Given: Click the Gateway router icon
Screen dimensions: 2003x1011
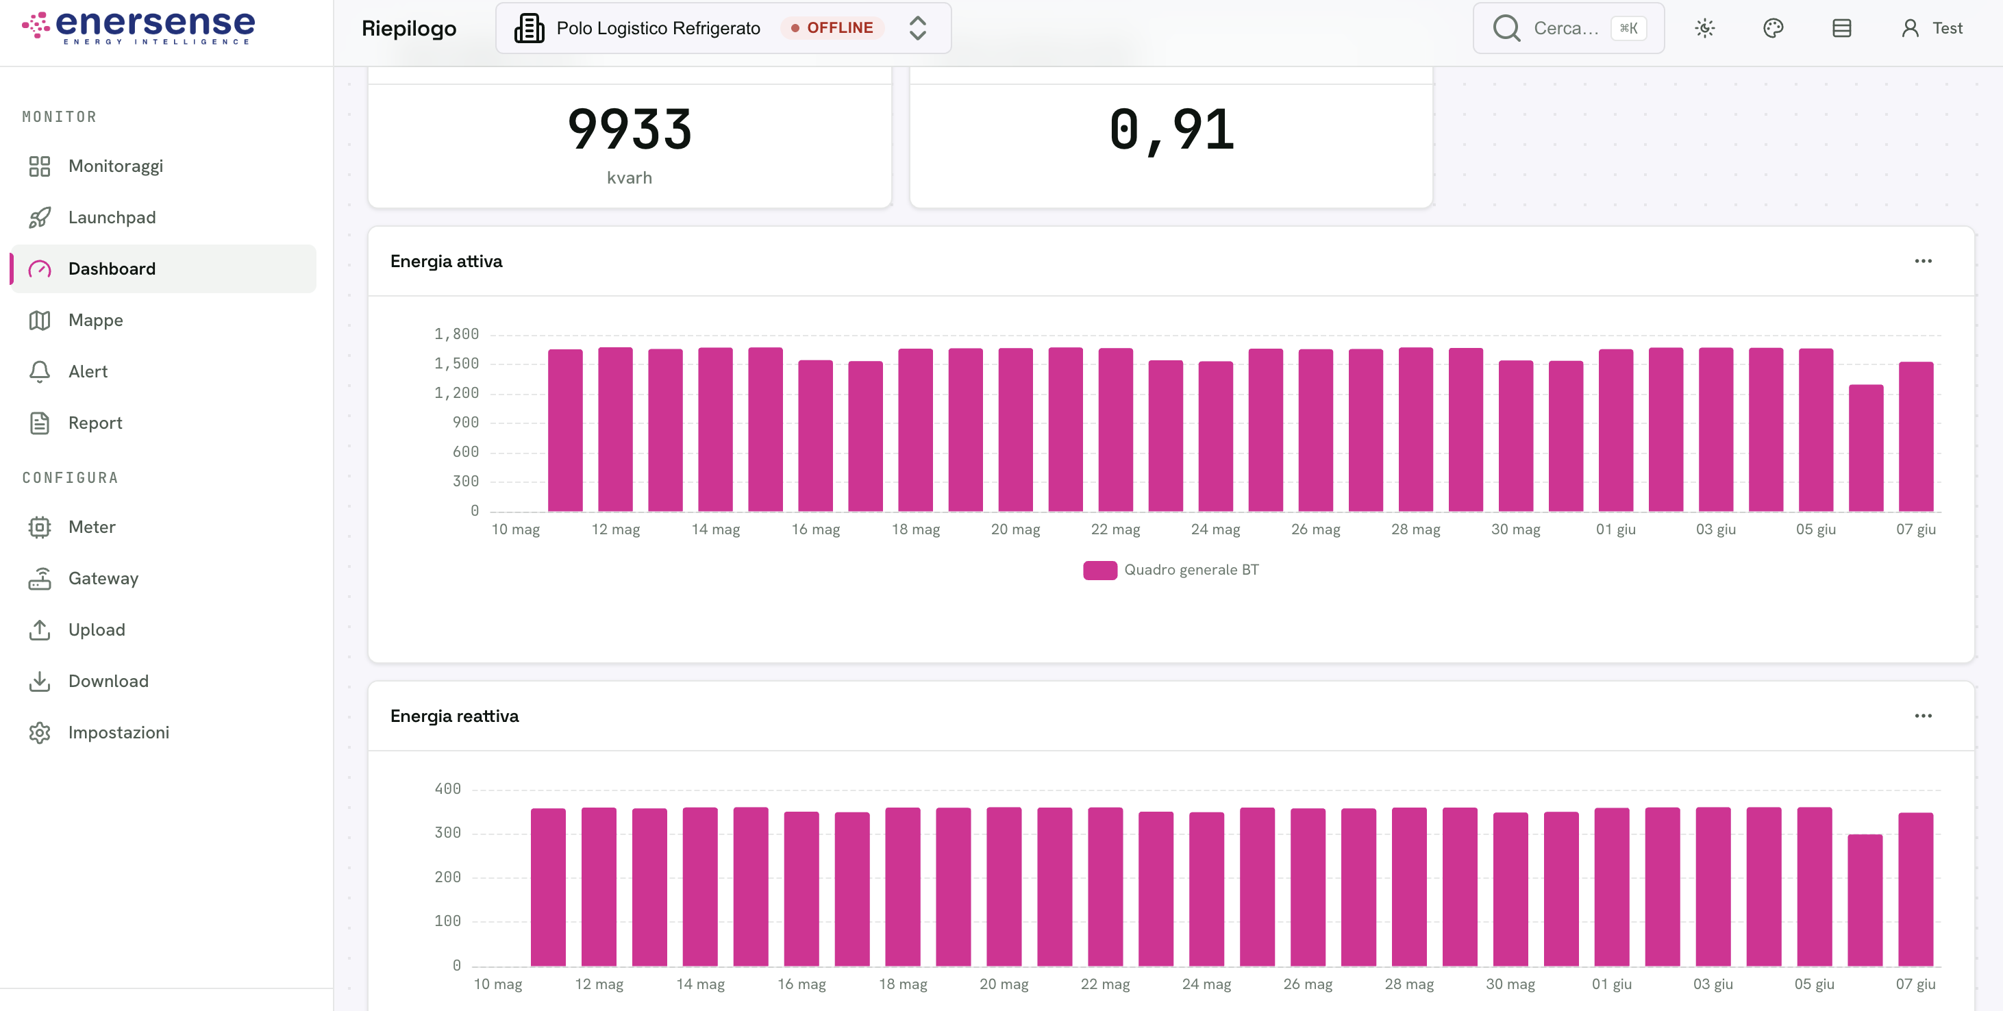Looking at the screenshot, I should point(40,579).
